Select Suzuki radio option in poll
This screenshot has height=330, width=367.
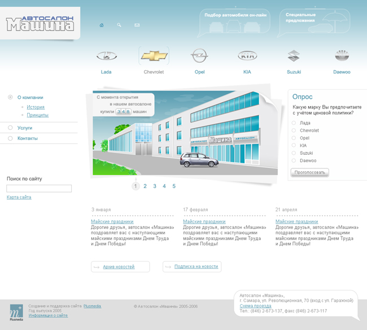coord(294,153)
